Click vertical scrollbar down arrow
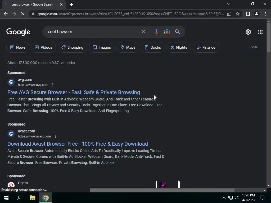 click(x=269, y=186)
